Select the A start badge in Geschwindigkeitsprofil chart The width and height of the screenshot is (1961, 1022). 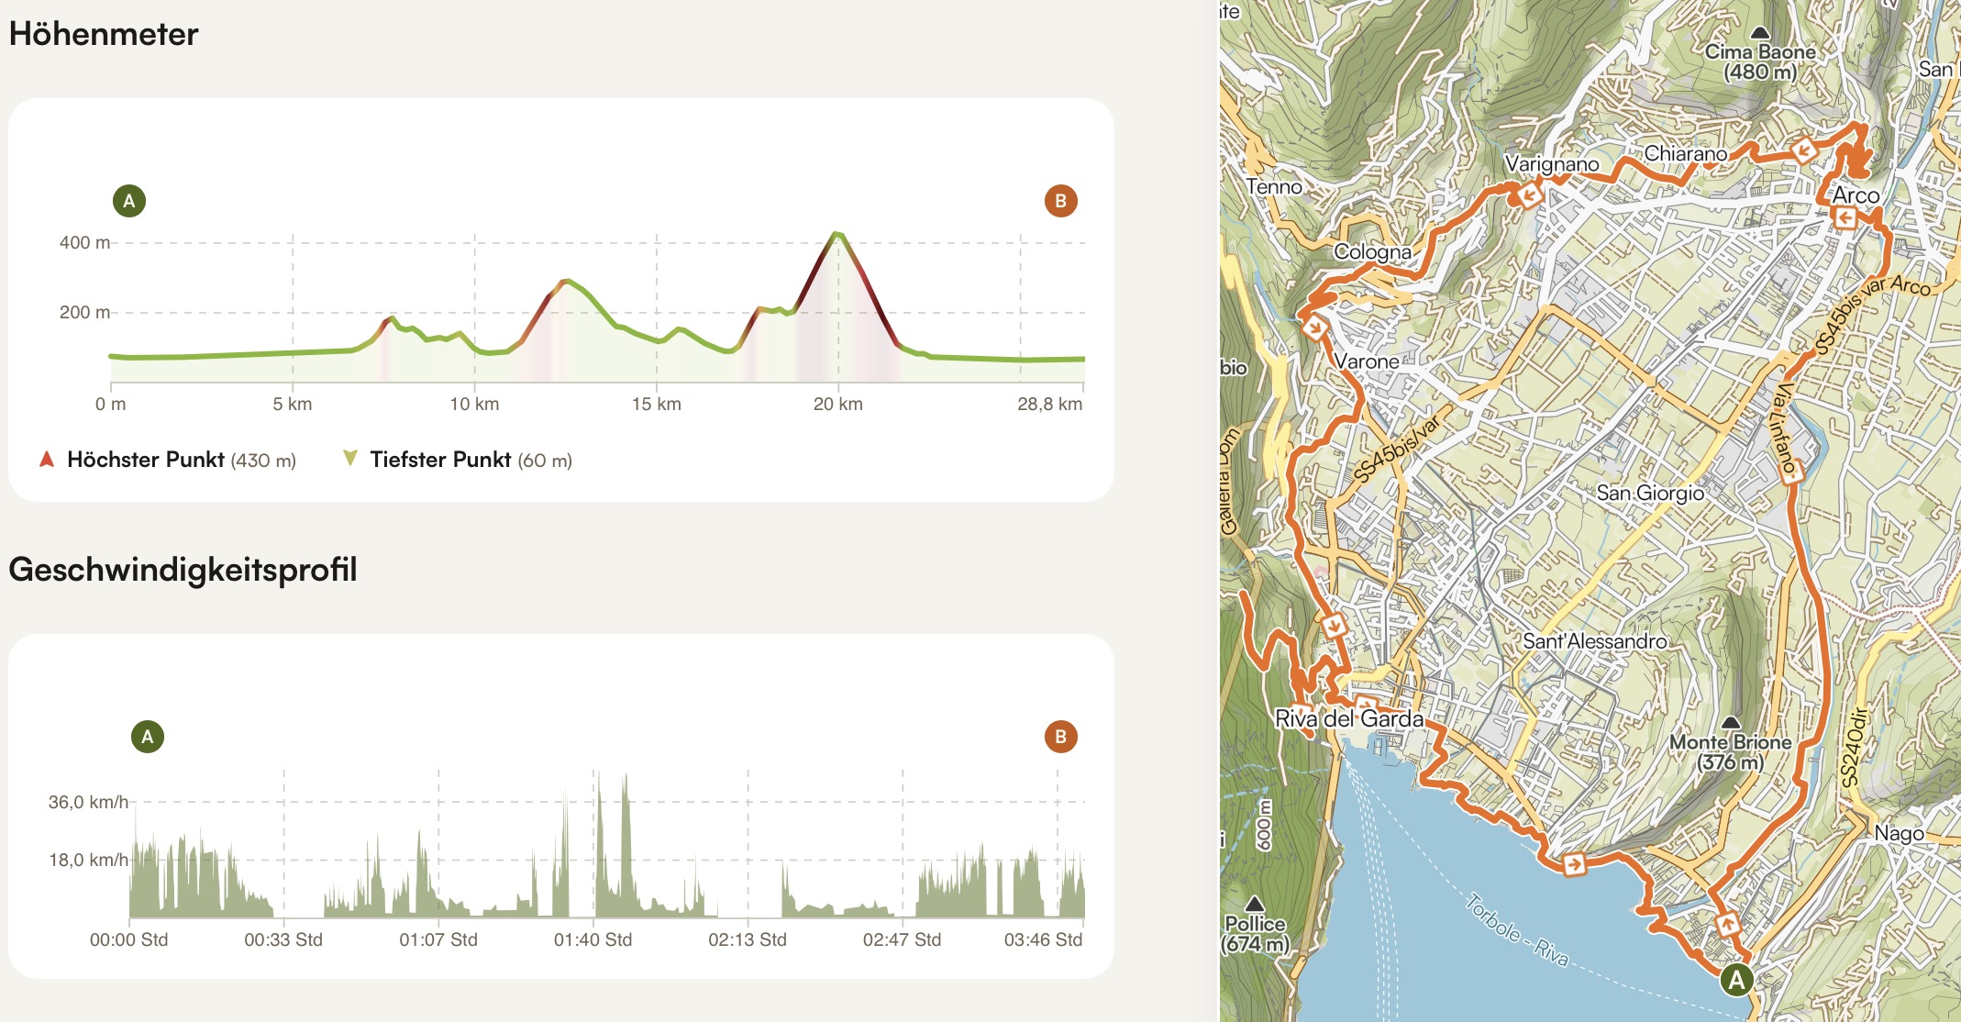pyautogui.click(x=148, y=737)
